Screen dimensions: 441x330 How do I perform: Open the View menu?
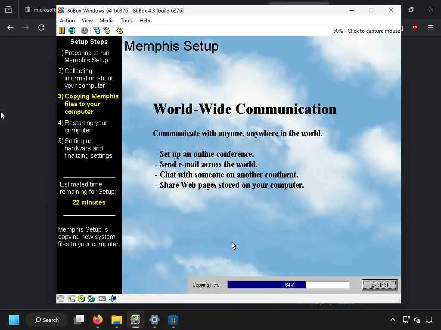[x=87, y=21]
